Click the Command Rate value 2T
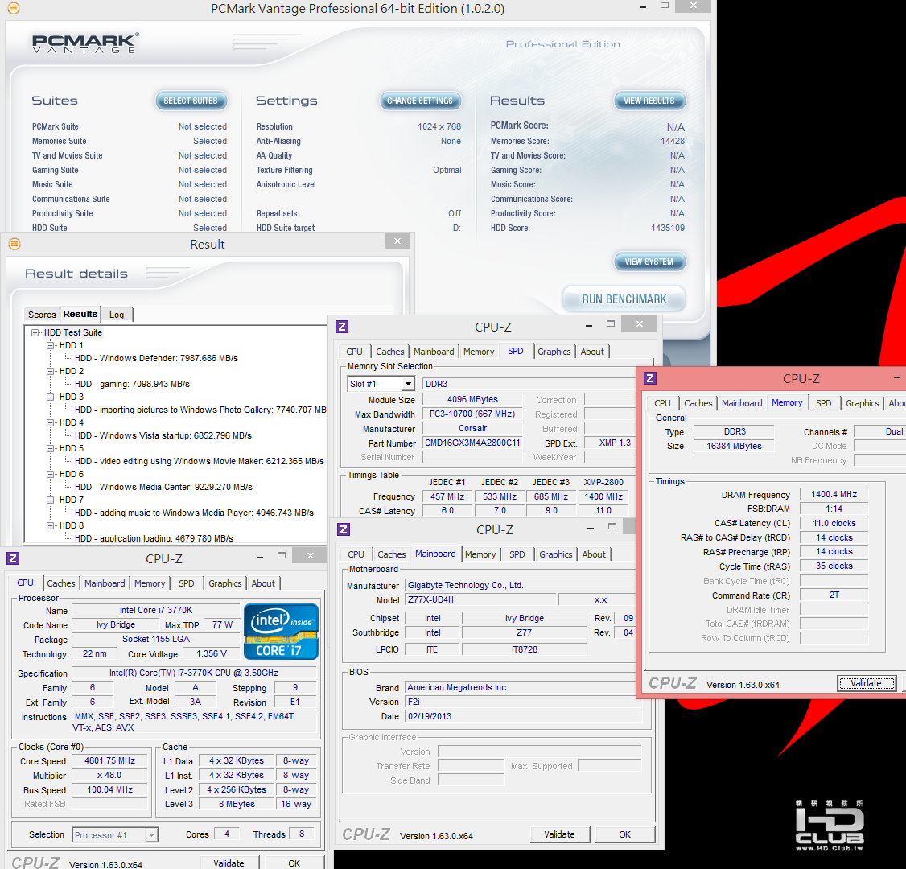 click(834, 595)
